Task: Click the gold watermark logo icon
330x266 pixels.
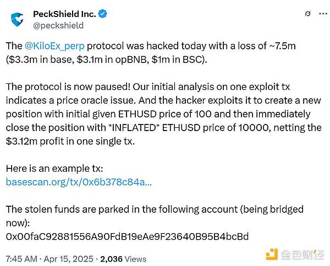Action: [272, 254]
